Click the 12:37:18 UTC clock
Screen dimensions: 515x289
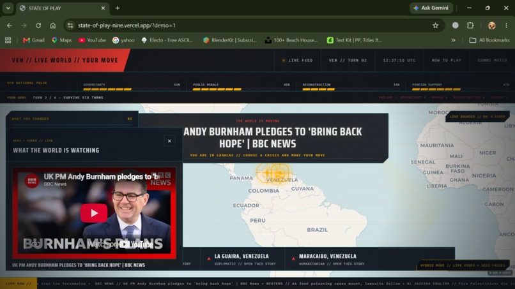click(x=399, y=61)
